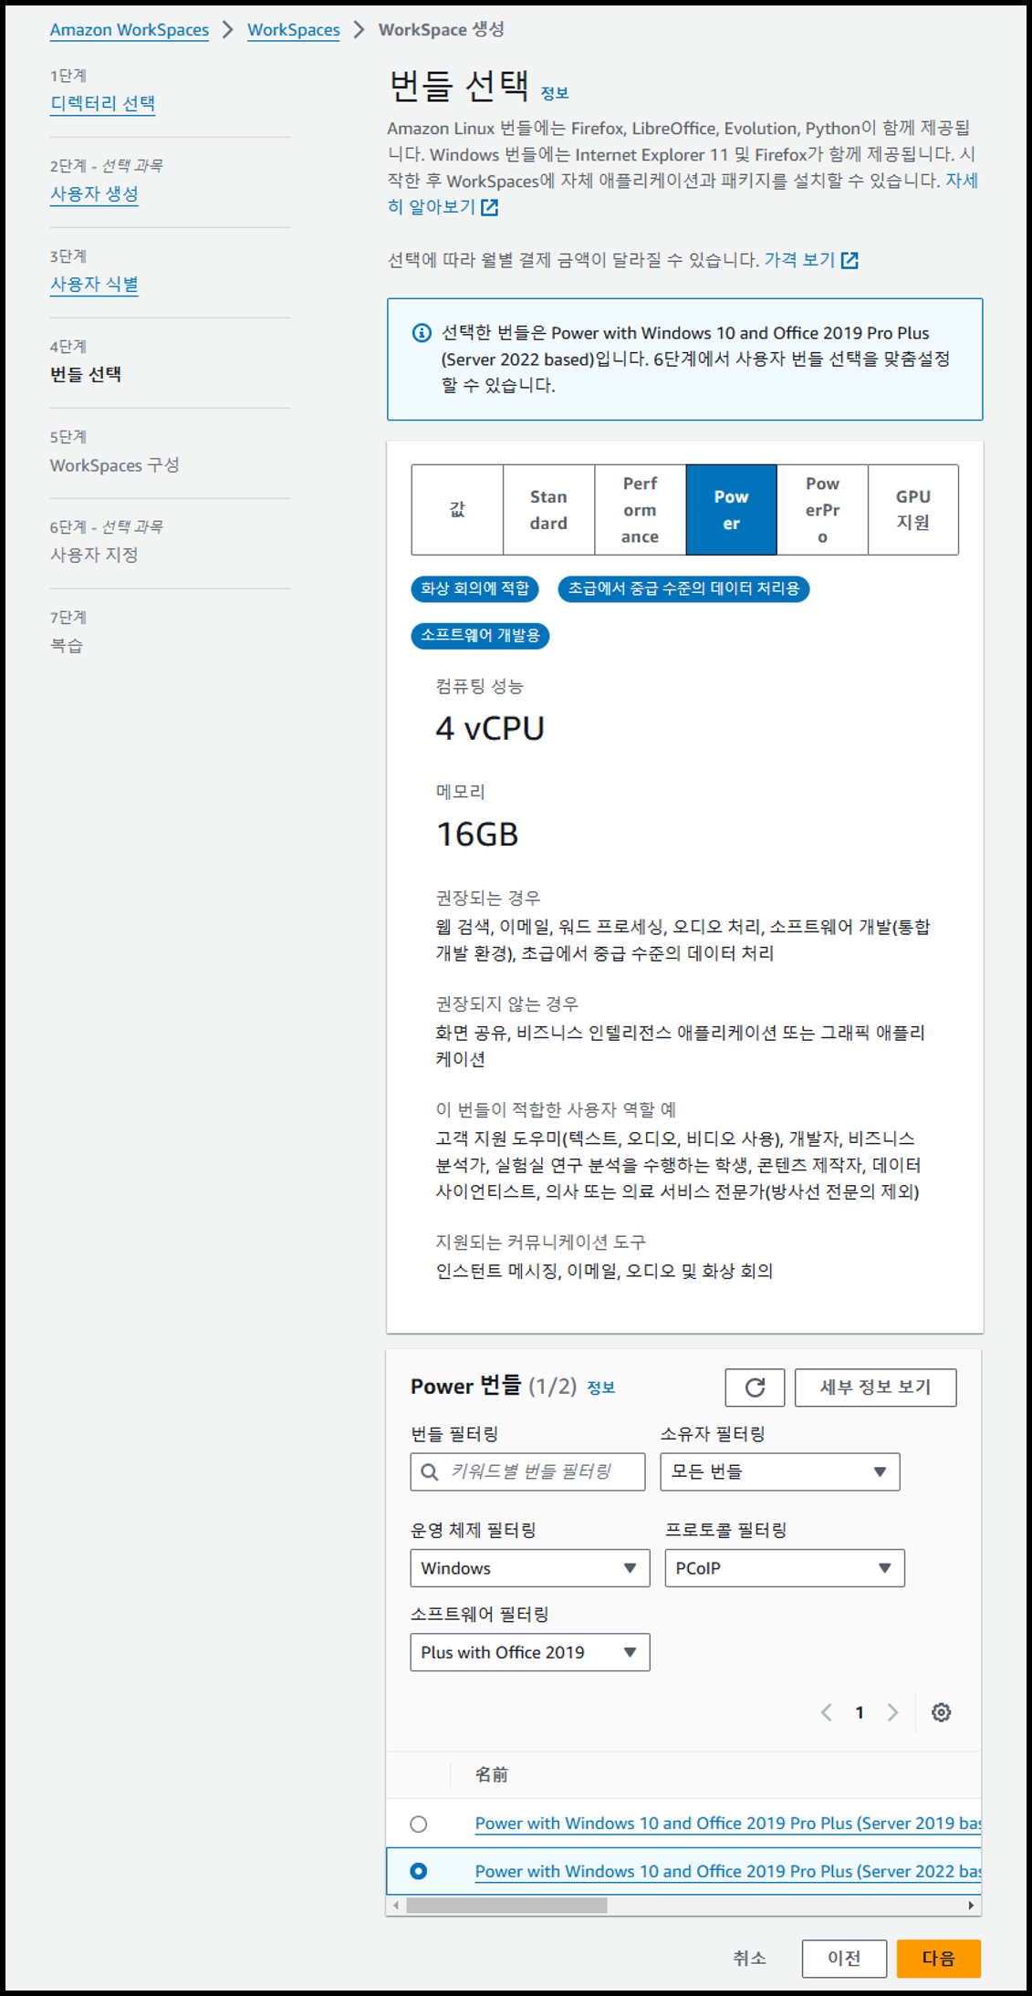Open Amazon WorkSpaces breadcrumb link
This screenshot has width=1032, height=1996.
point(130,30)
